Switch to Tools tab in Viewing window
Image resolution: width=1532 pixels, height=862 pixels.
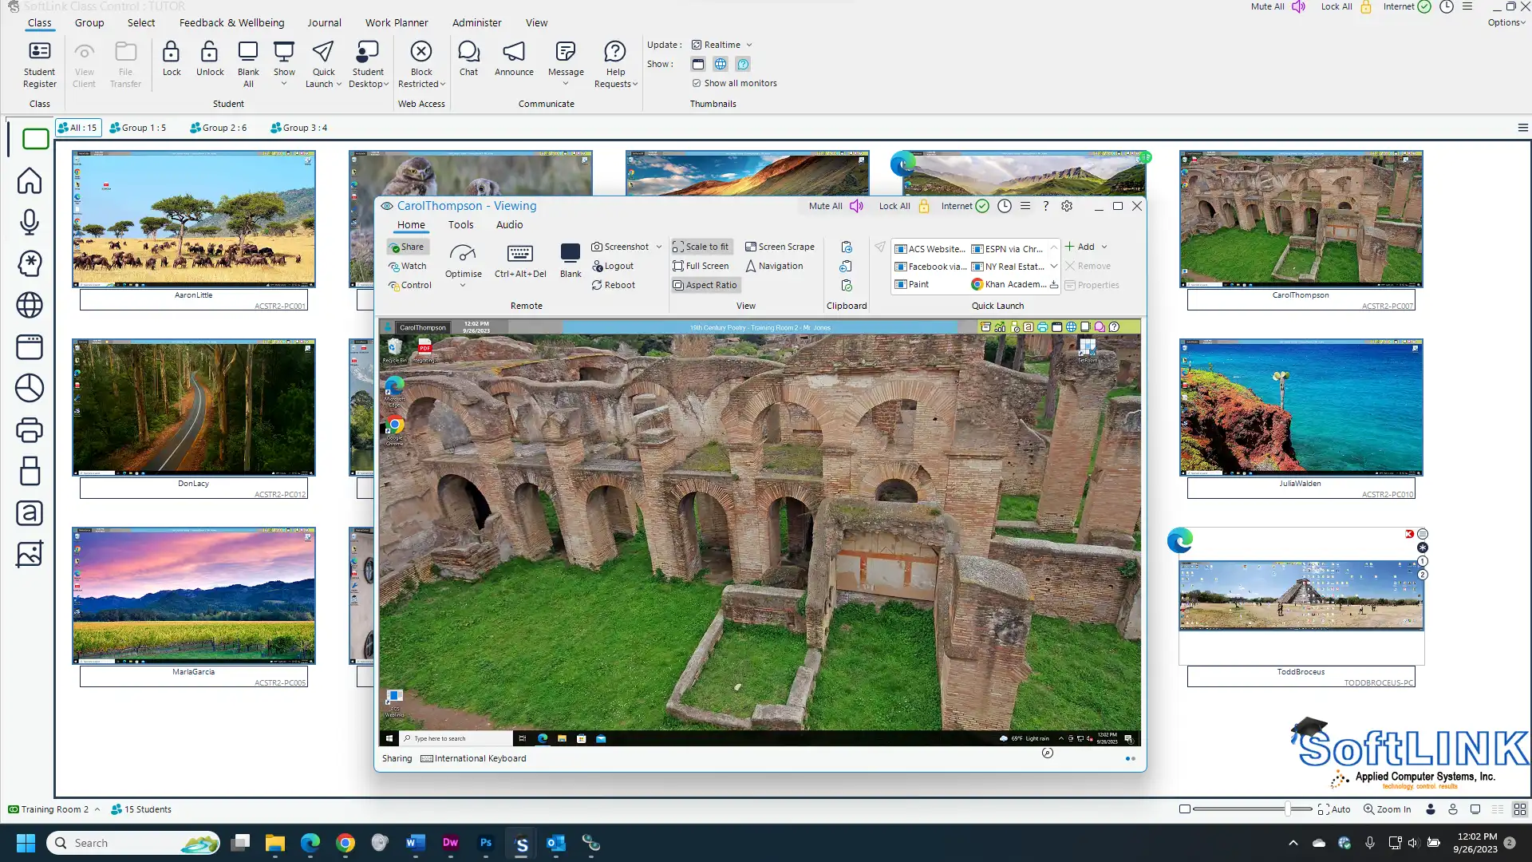click(x=460, y=225)
